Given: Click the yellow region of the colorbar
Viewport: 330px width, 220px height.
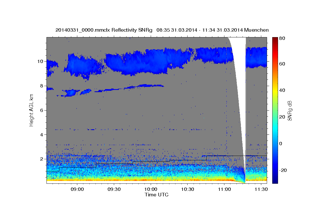Looking at the screenshot, I should point(275,92).
